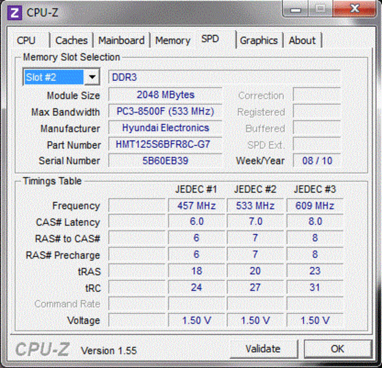
Task: Click the PC3-8500F (533 MHz) bandwidth value
Action: [x=165, y=112]
